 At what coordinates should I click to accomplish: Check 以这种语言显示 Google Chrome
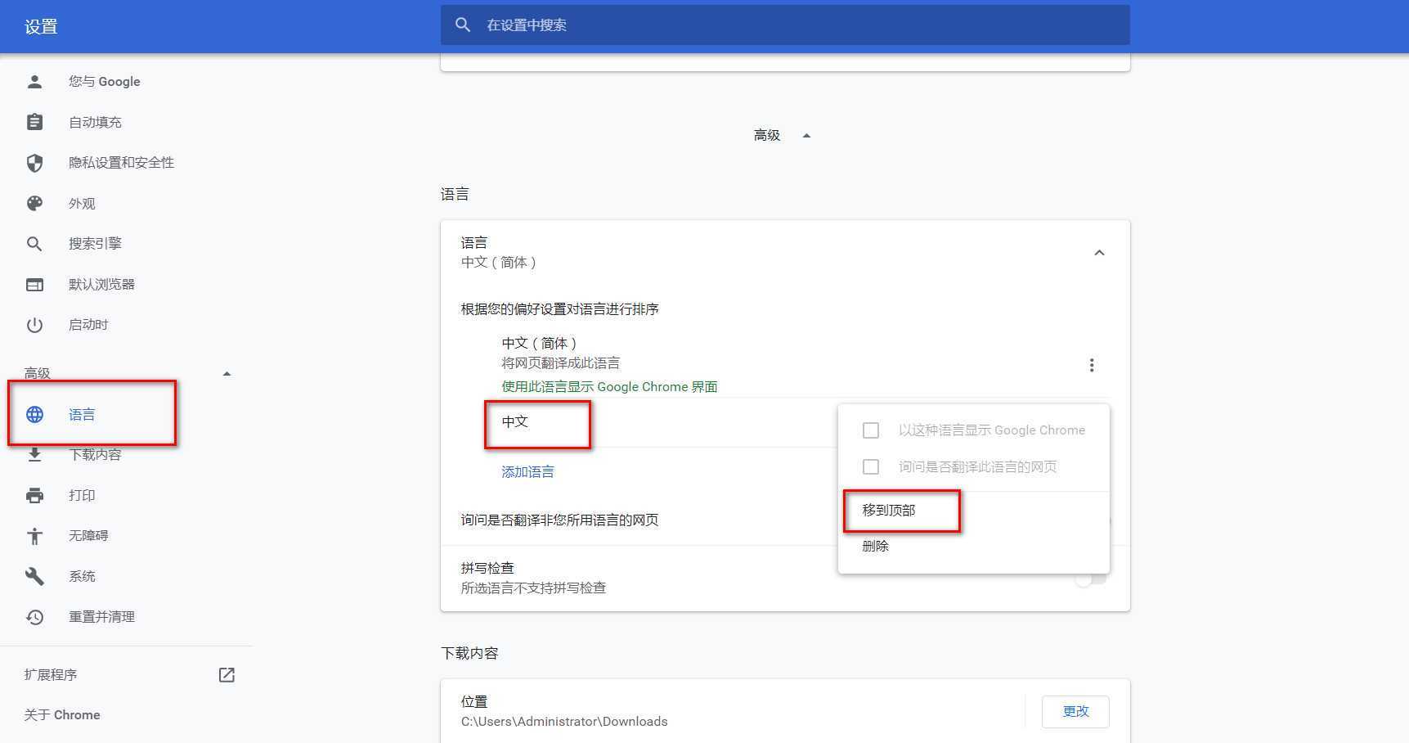click(871, 430)
